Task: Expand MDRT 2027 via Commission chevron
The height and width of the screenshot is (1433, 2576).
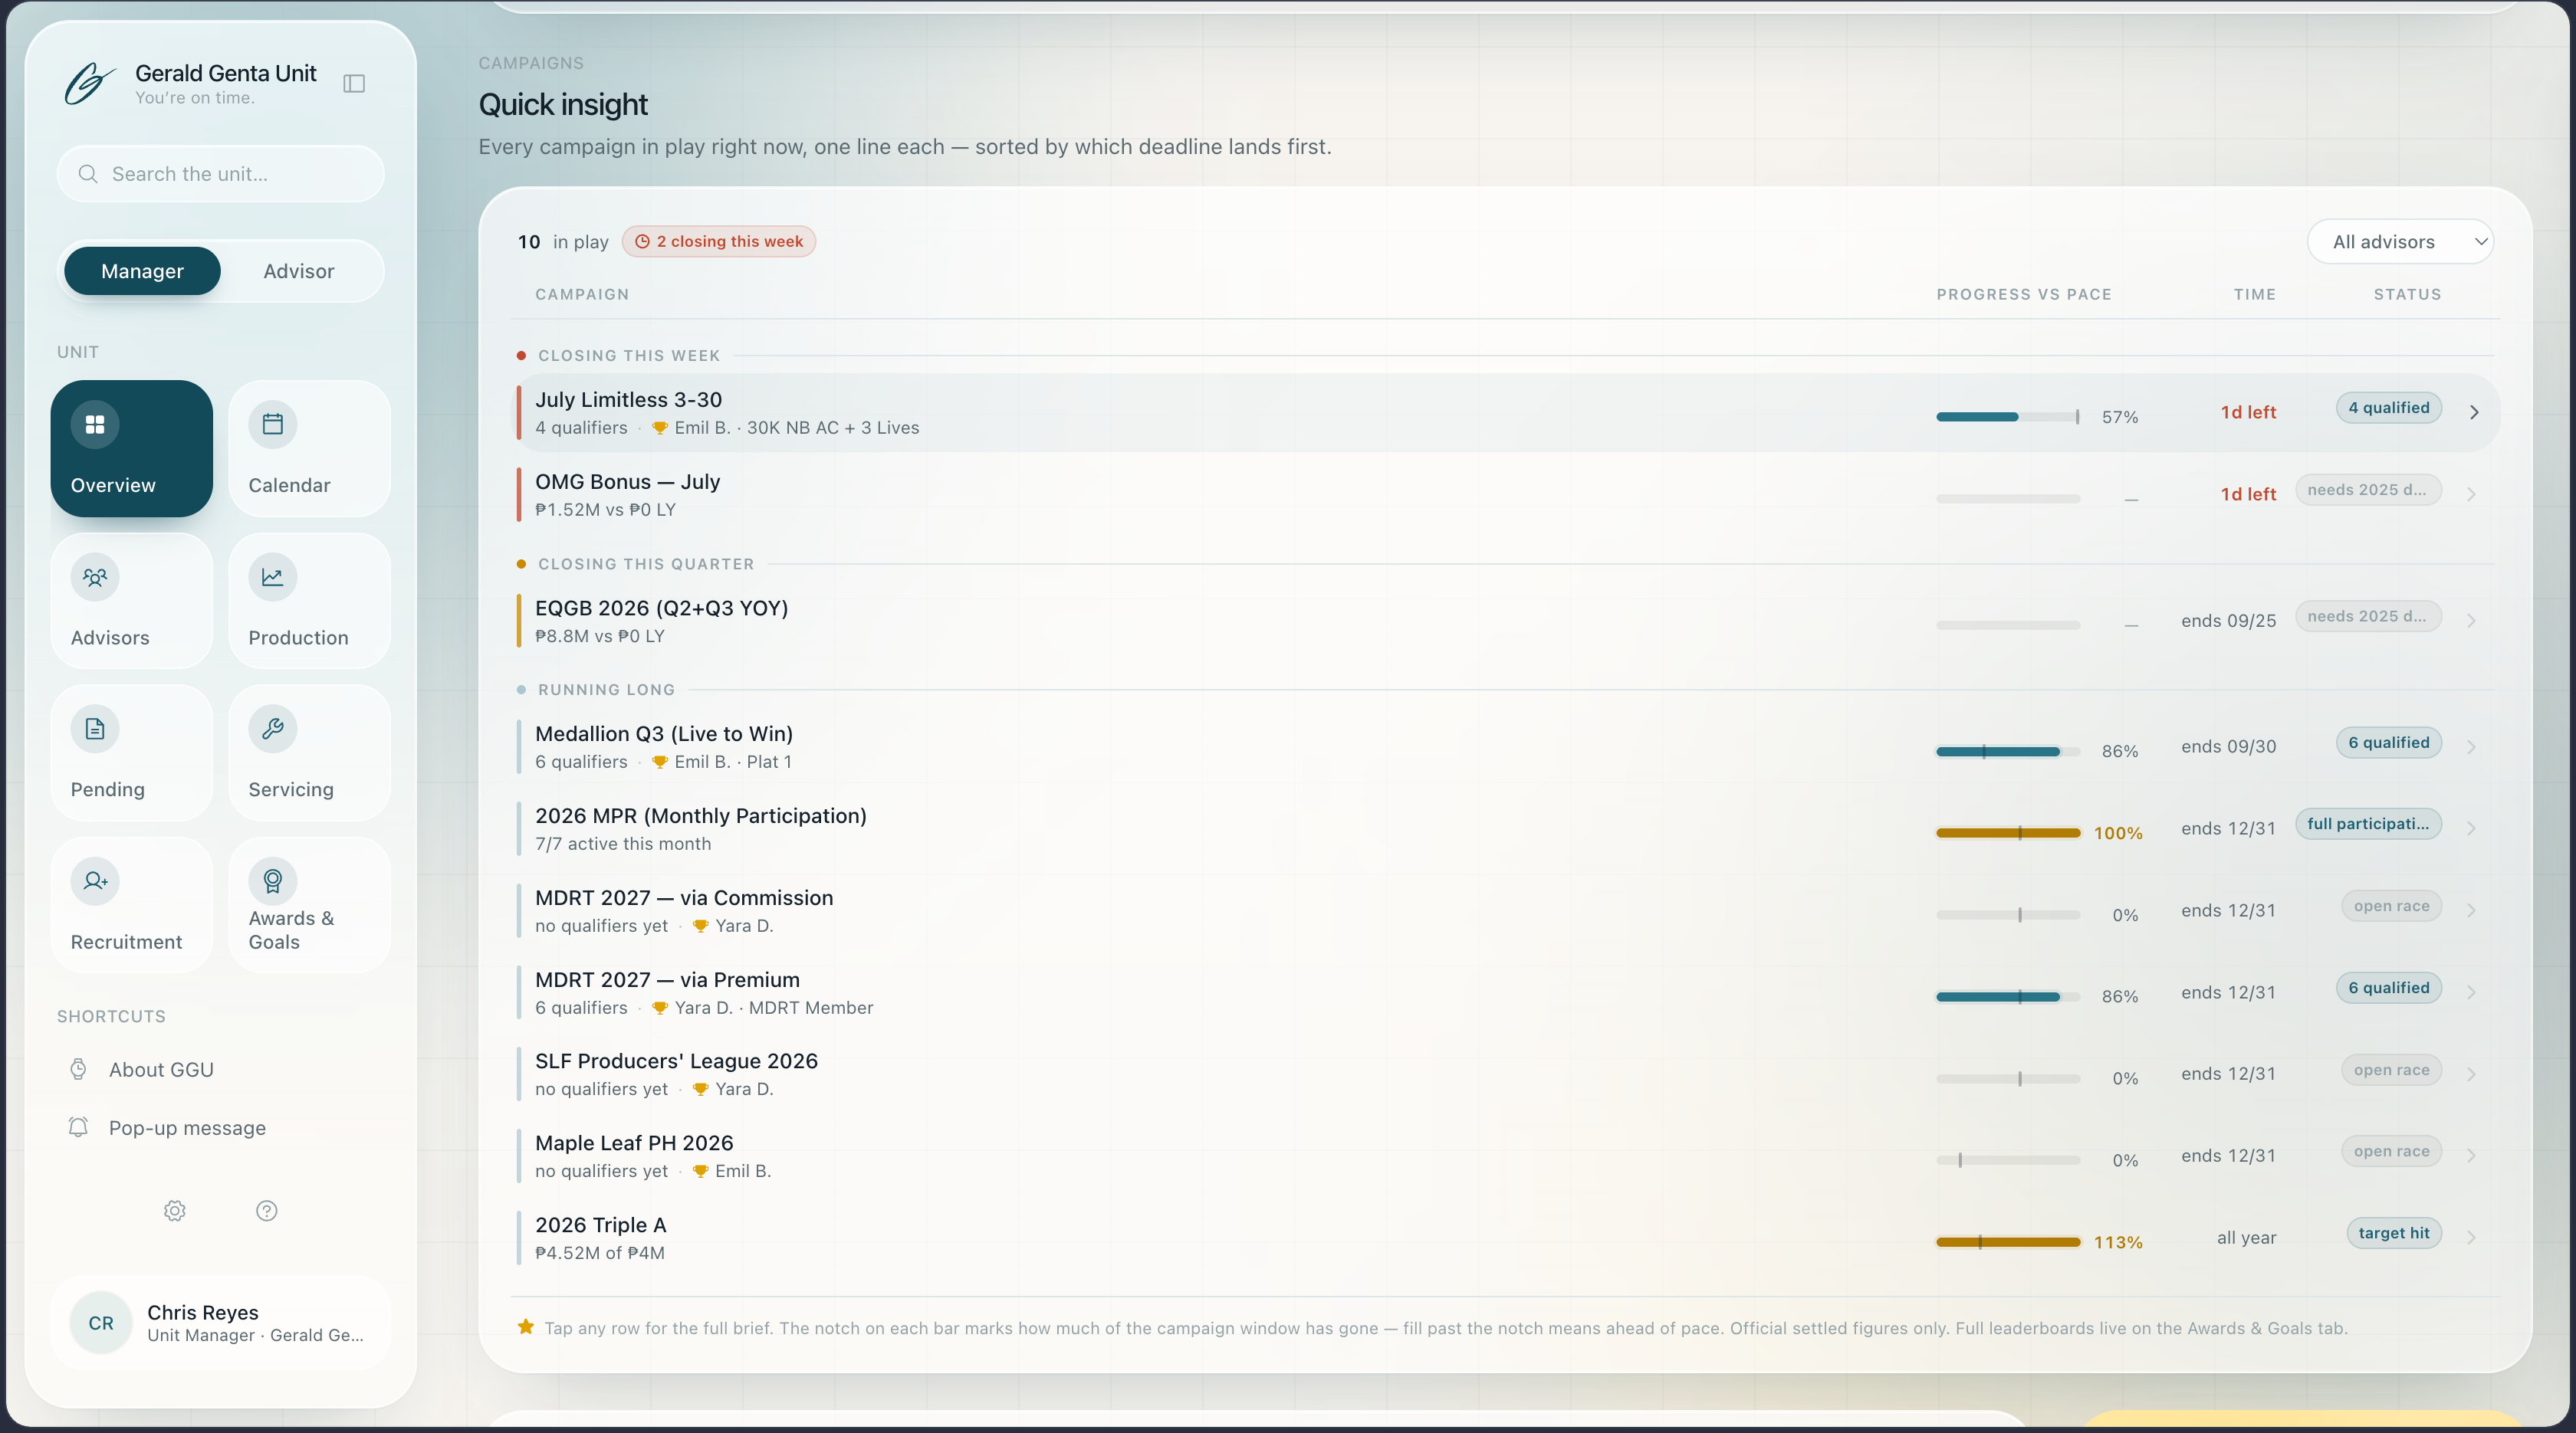Action: point(2472,910)
